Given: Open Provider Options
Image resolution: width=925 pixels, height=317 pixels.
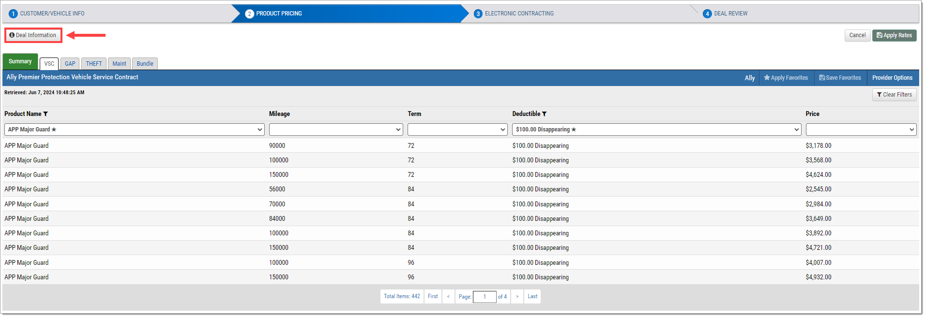Looking at the screenshot, I should [x=892, y=78].
